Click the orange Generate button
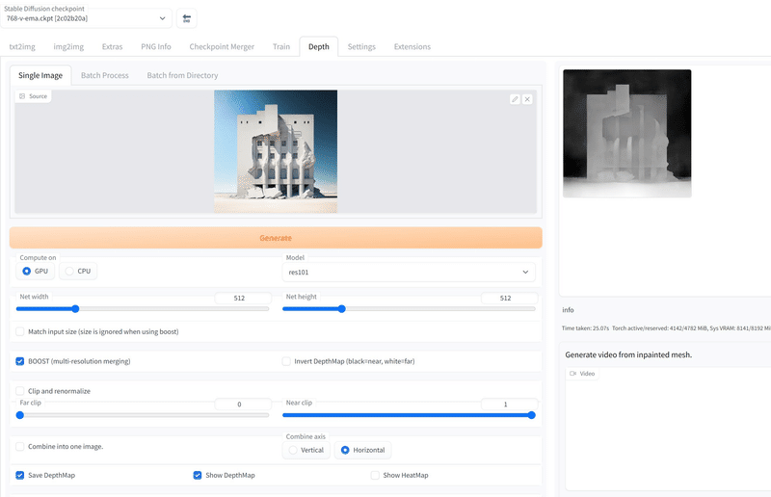The width and height of the screenshot is (771, 497). pos(276,238)
